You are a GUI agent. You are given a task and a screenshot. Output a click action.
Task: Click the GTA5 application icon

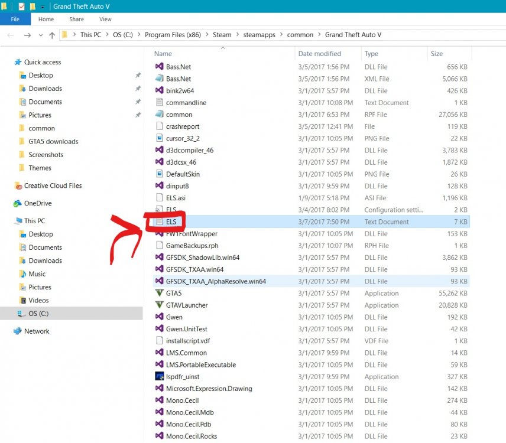pos(159,293)
